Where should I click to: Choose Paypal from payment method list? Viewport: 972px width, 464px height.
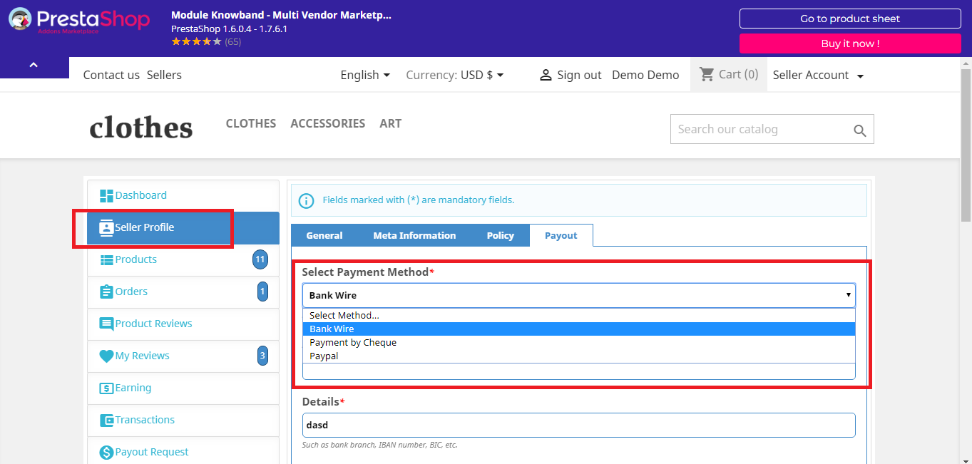point(324,356)
